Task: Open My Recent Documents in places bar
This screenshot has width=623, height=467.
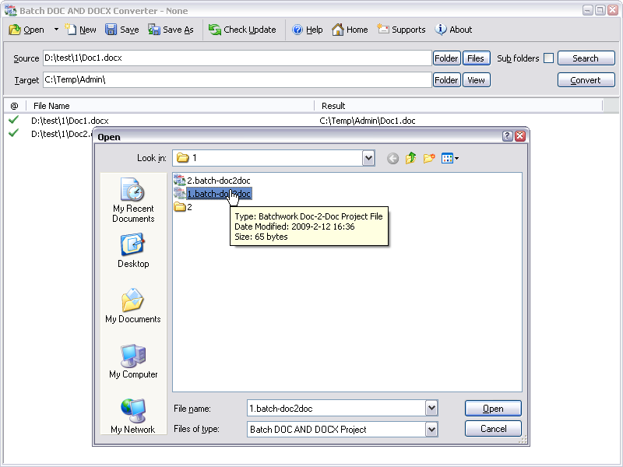Action: click(x=133, y=200)
